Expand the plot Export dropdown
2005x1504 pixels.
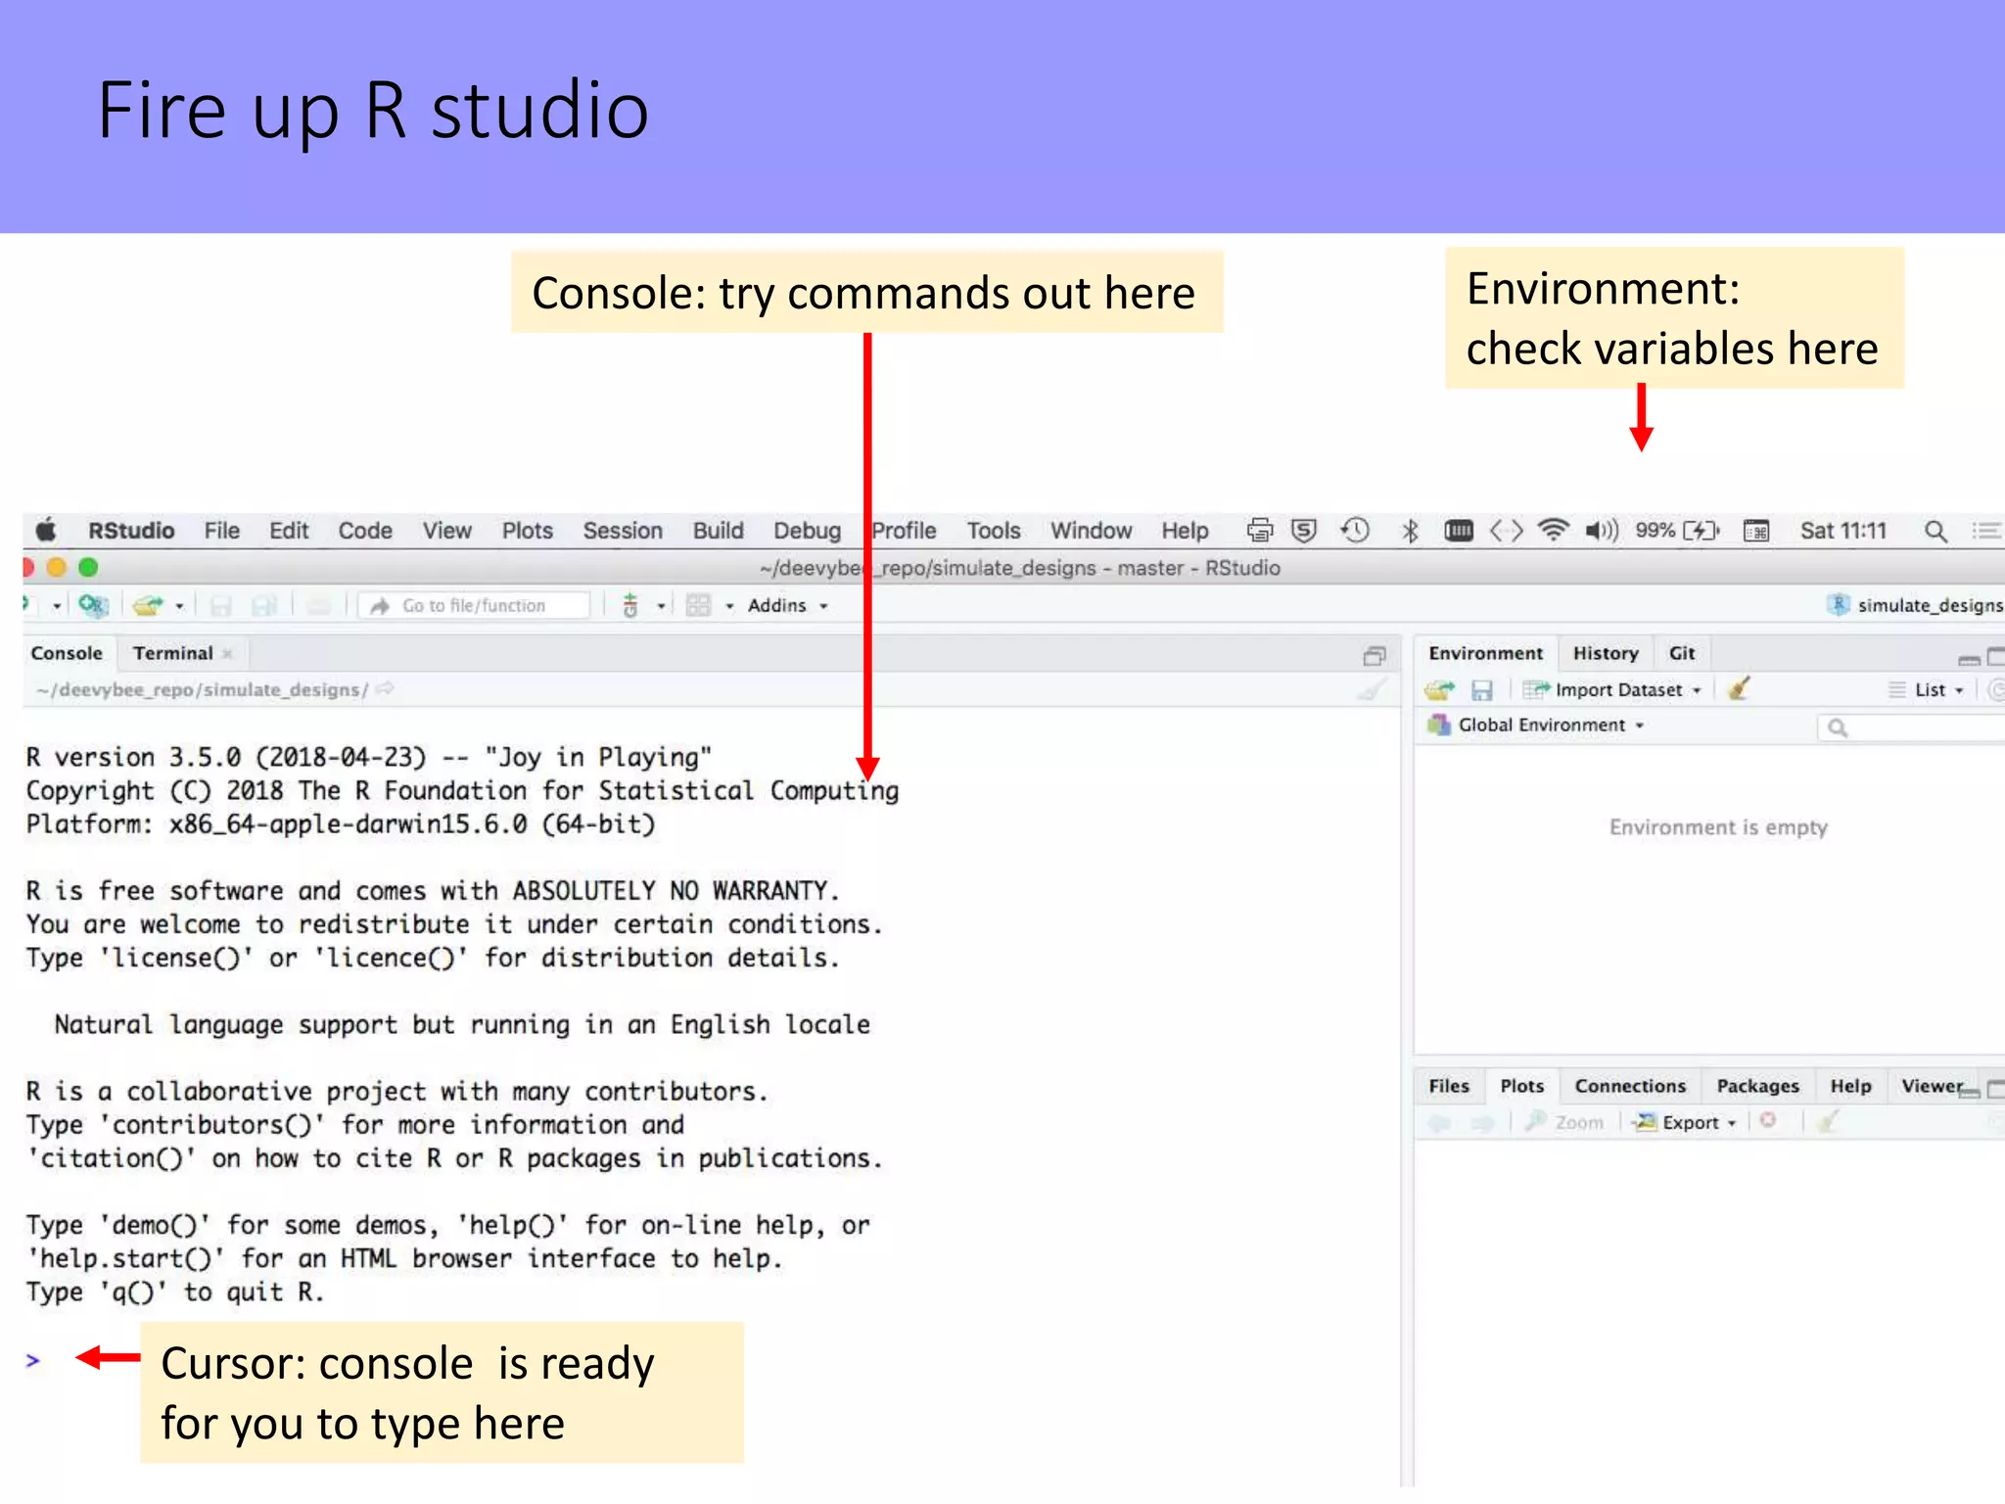tap(1684, 1123)
